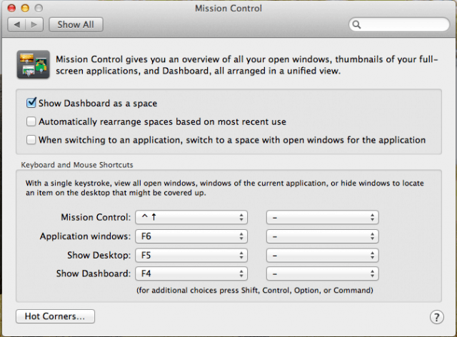Viewport: 457px width, 337px height.
Task: Click the Help question mark button
Action: 436,316
